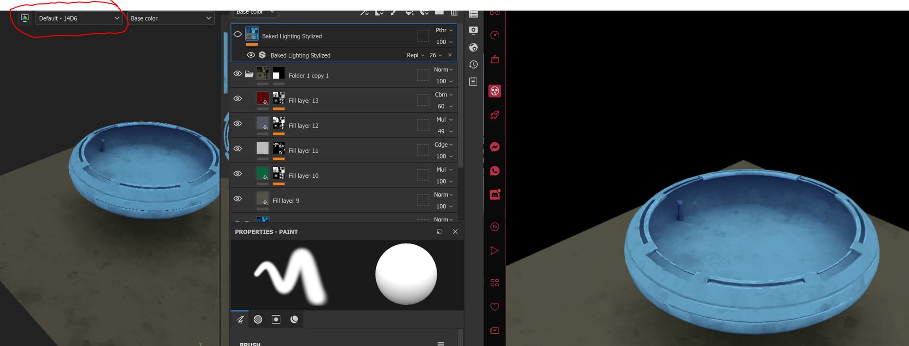Click the skull icon in browser sidebar

pyautogui.click(x=495, y=91)
